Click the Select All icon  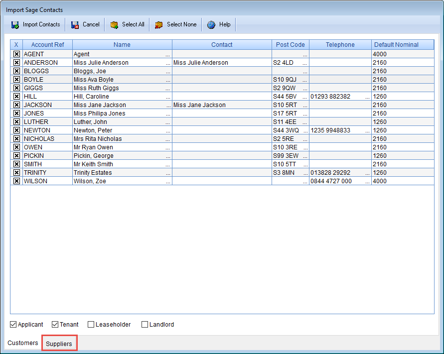click(114, 24)
